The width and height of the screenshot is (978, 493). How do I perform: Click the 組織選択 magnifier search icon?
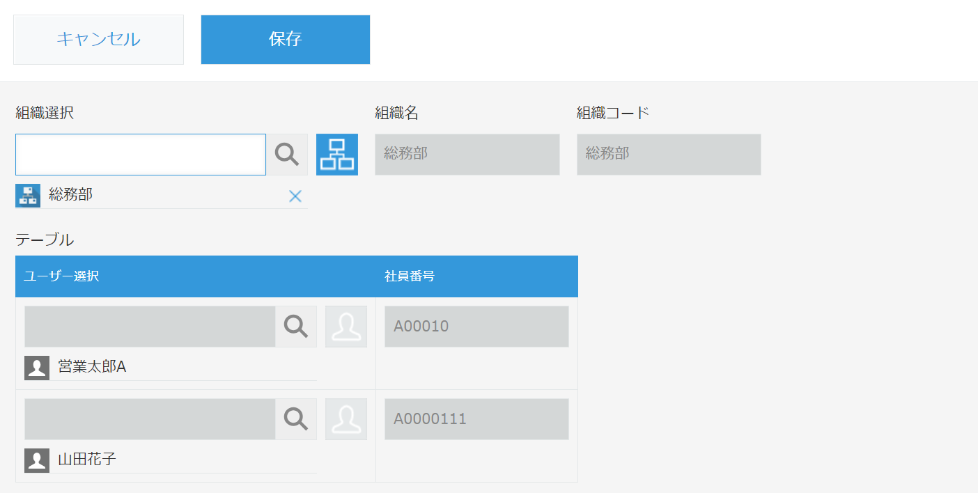pos(287,155)
